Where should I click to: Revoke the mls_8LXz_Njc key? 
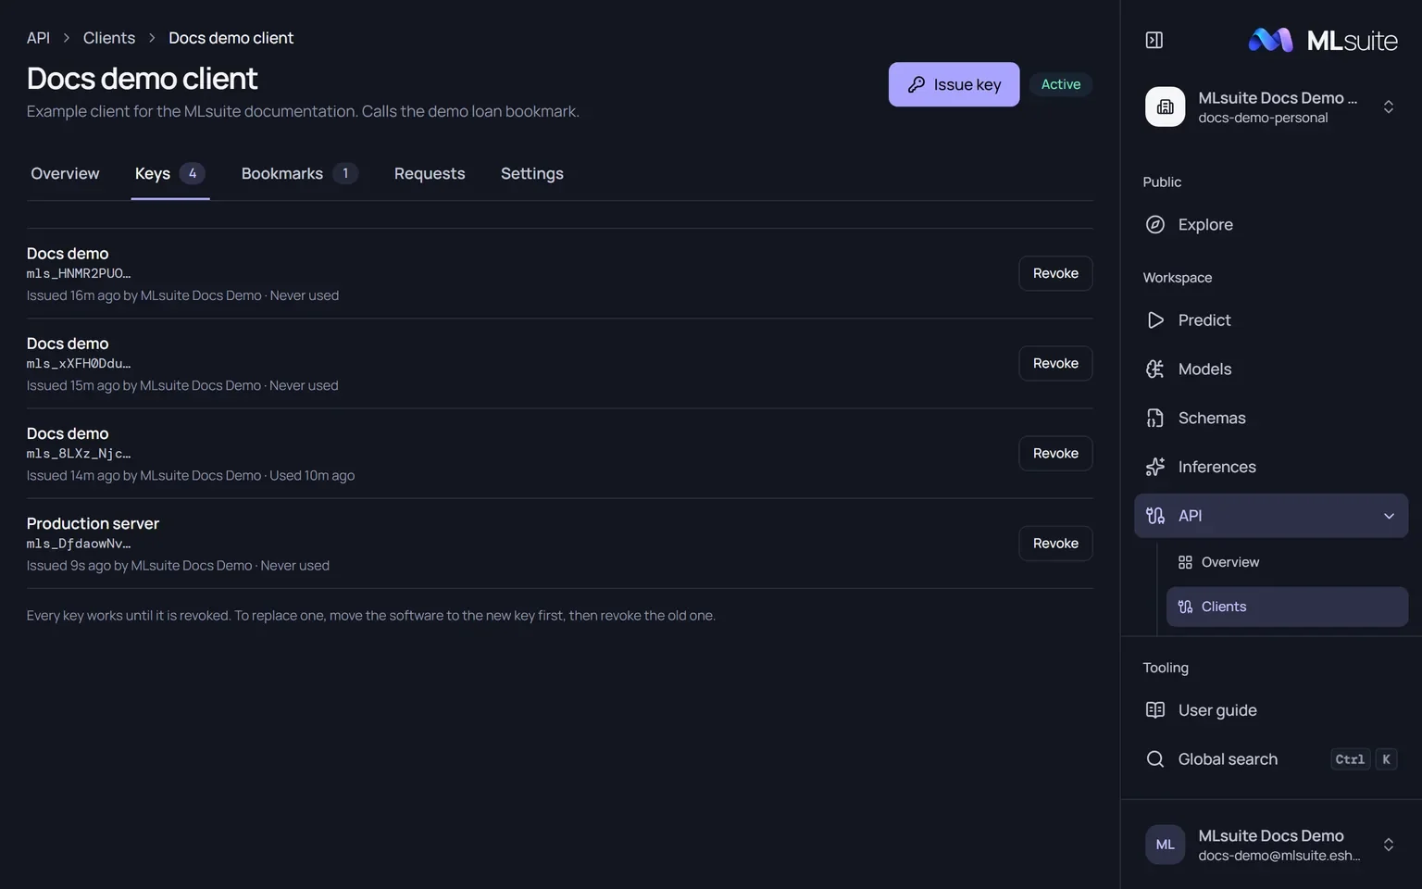tap(1055, 453)
